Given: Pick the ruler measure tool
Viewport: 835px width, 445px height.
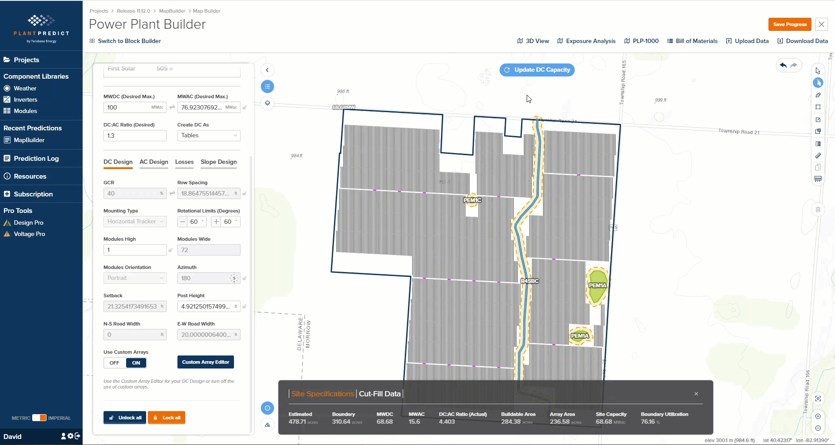Looking at the screenshot, I should [818, 156].
